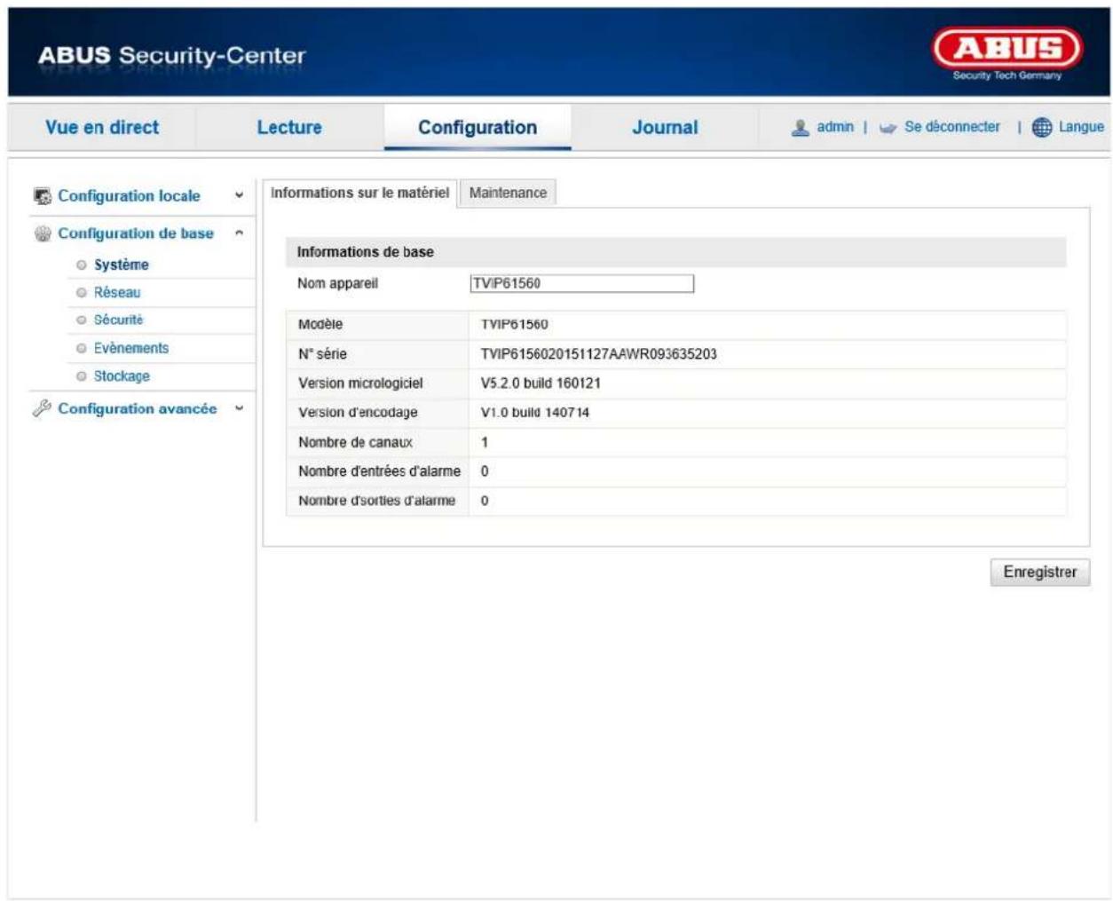
Task: Click the bullet next to Evènements
Action: [82, 348]
